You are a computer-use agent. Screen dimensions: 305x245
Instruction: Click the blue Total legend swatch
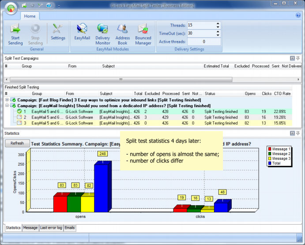point(270,163)
